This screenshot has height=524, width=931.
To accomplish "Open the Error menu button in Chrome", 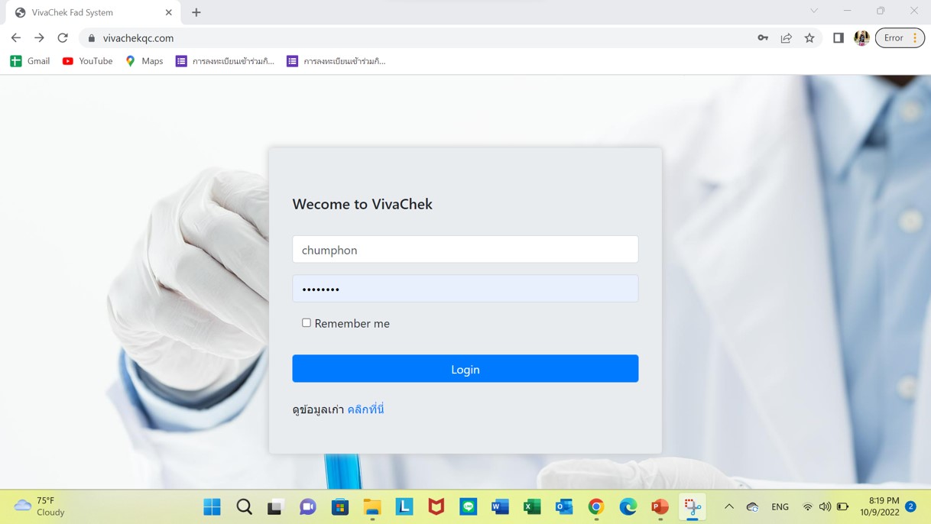I will pyautogui.click(x=900, y=37).
